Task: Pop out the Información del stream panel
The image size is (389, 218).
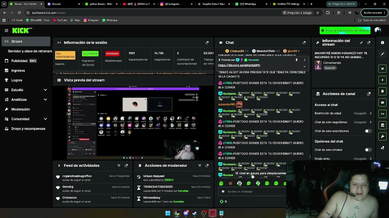Action: pos(369,43)
